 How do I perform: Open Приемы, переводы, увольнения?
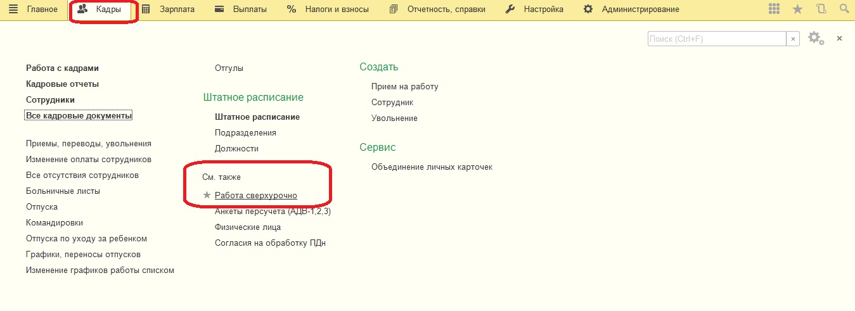89,144
